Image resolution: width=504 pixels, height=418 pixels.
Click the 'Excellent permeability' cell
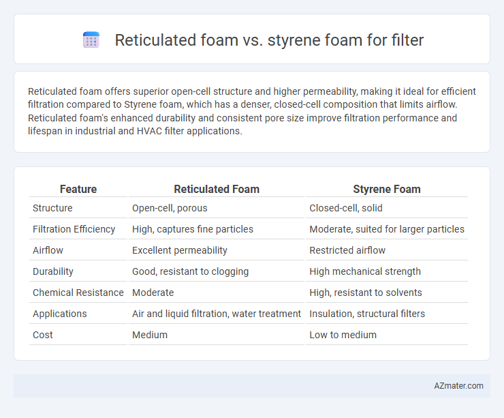180,250
